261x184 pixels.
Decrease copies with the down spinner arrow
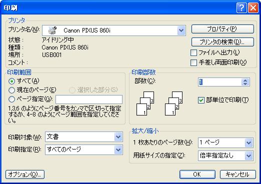coord(245,84)
